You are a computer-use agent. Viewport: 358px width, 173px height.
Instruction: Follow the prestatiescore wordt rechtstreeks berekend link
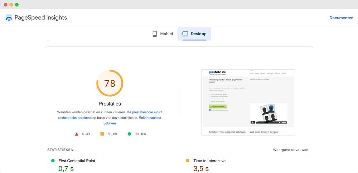(x=110, y=115)
